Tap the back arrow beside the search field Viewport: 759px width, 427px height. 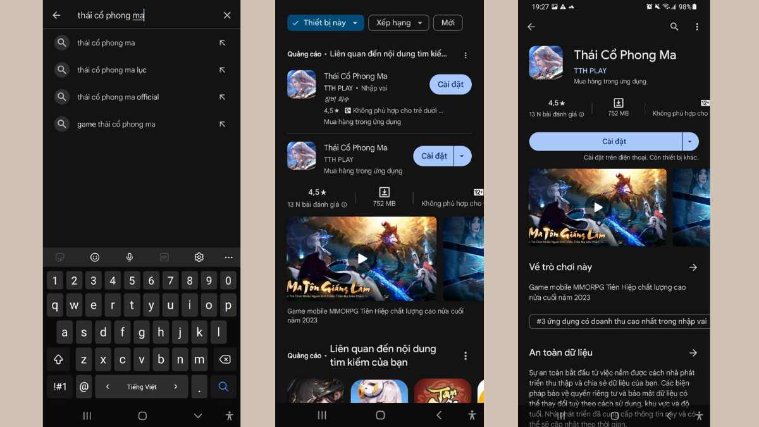[x=57, y=15]
